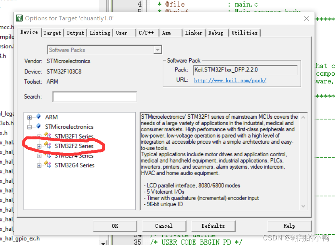Screen dimensions: 335x245
Task: Open the Asm tab
Action: tap(167, 33)
